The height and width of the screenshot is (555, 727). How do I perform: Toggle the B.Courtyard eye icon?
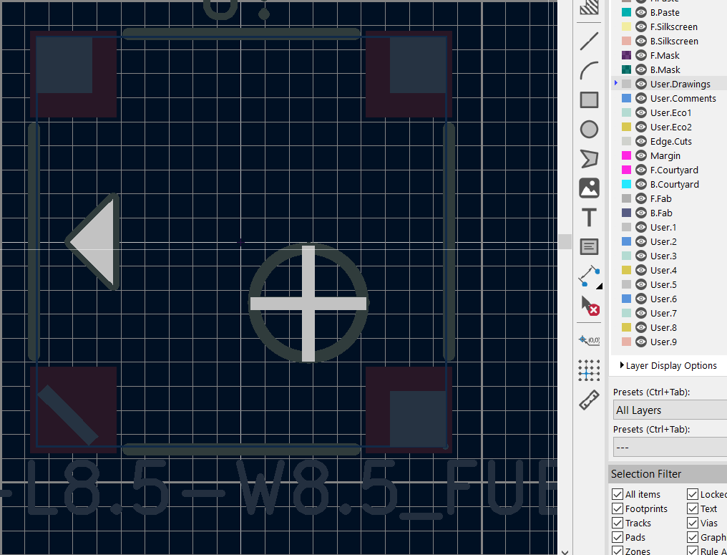640,184
